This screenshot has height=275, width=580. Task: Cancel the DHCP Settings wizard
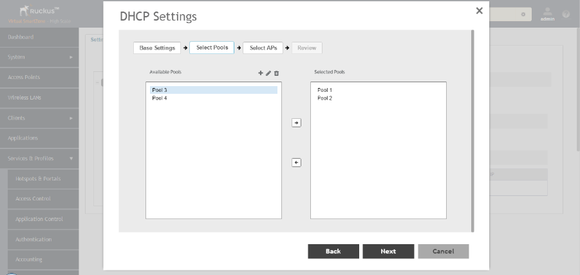[443, 251]
